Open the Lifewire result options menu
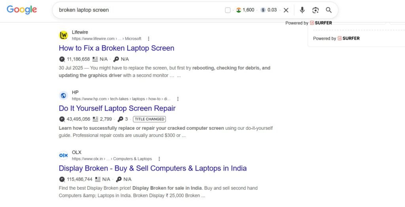Image resolution: width=405 pixels, height=207 pixels. pos(149,39)
